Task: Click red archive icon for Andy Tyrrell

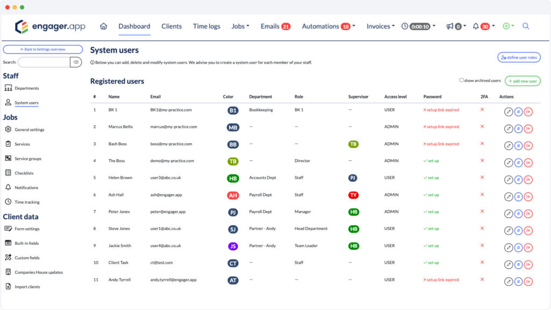Action: coord(528,281)
